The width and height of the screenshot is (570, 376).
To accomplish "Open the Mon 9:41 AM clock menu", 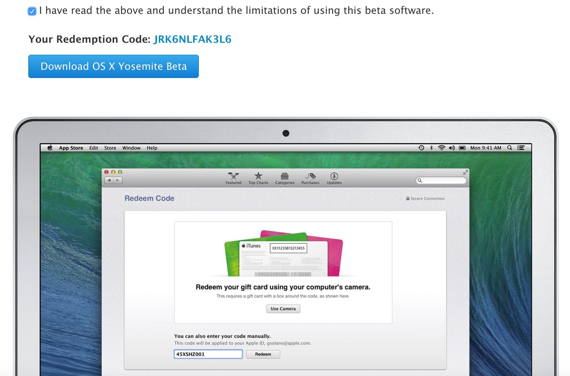I will [486, 148].
